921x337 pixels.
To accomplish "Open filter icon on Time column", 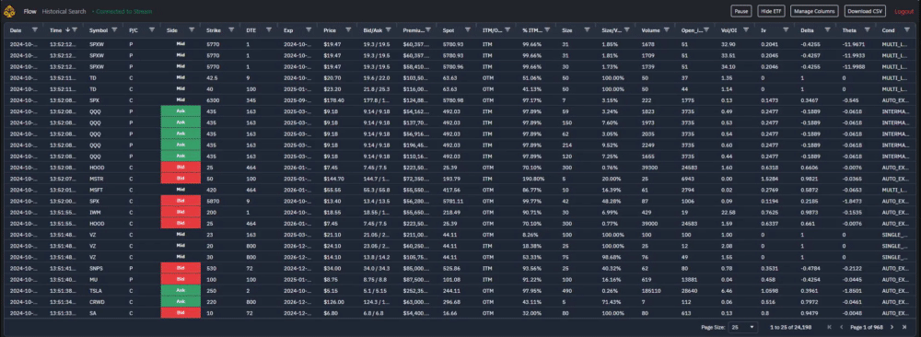I will [x=75, y=29].
